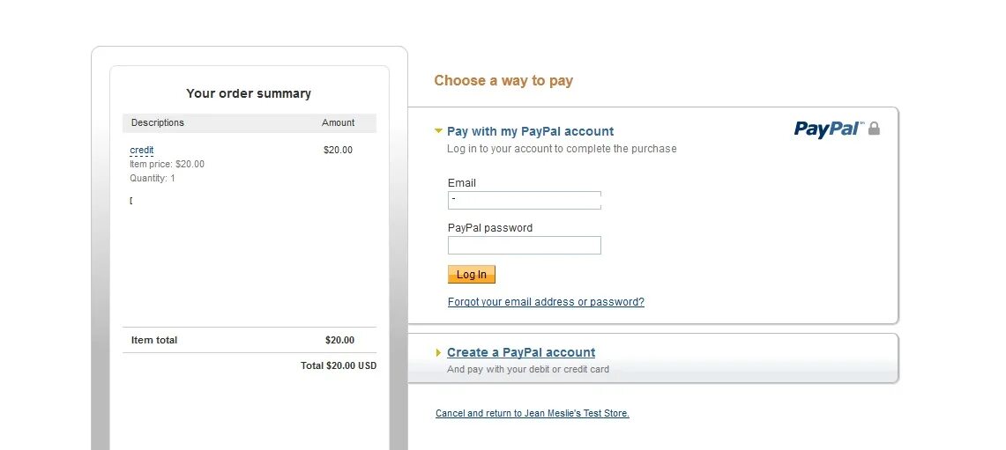Click the Total $20.00 USD text
Viewport: 1006px width, 450px height.
click(x=338, y=365)
